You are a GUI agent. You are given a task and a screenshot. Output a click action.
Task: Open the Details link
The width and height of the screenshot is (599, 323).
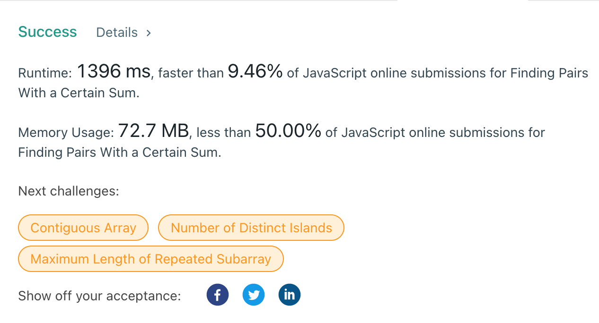point(117,33)
